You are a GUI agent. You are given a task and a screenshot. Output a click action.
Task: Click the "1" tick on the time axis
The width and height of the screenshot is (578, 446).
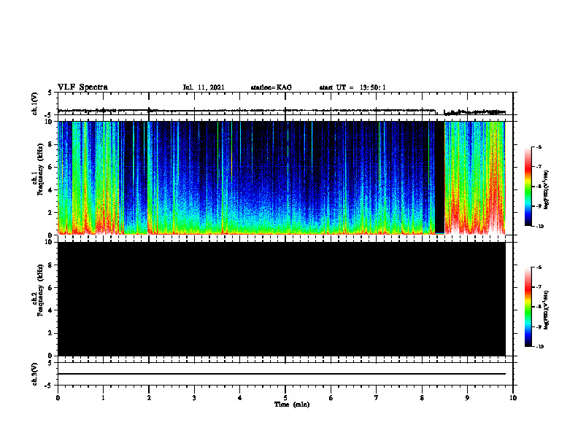(x=103, y=398)
